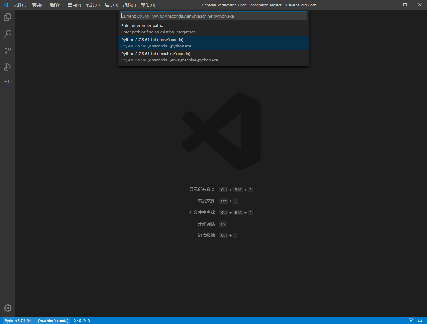Click the Python interpreter label in status bar
427x324 pixels.
pos(36,320)
